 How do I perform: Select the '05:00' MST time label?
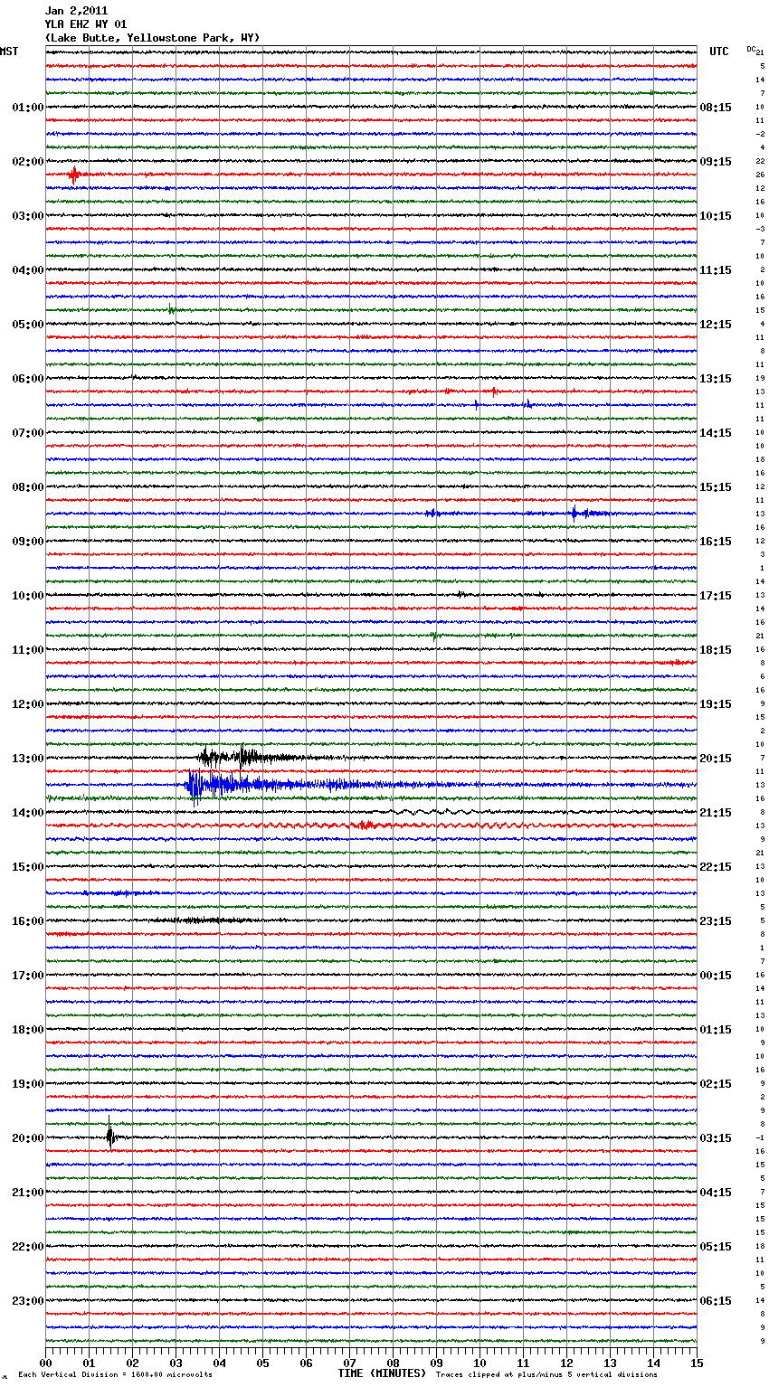28,325
